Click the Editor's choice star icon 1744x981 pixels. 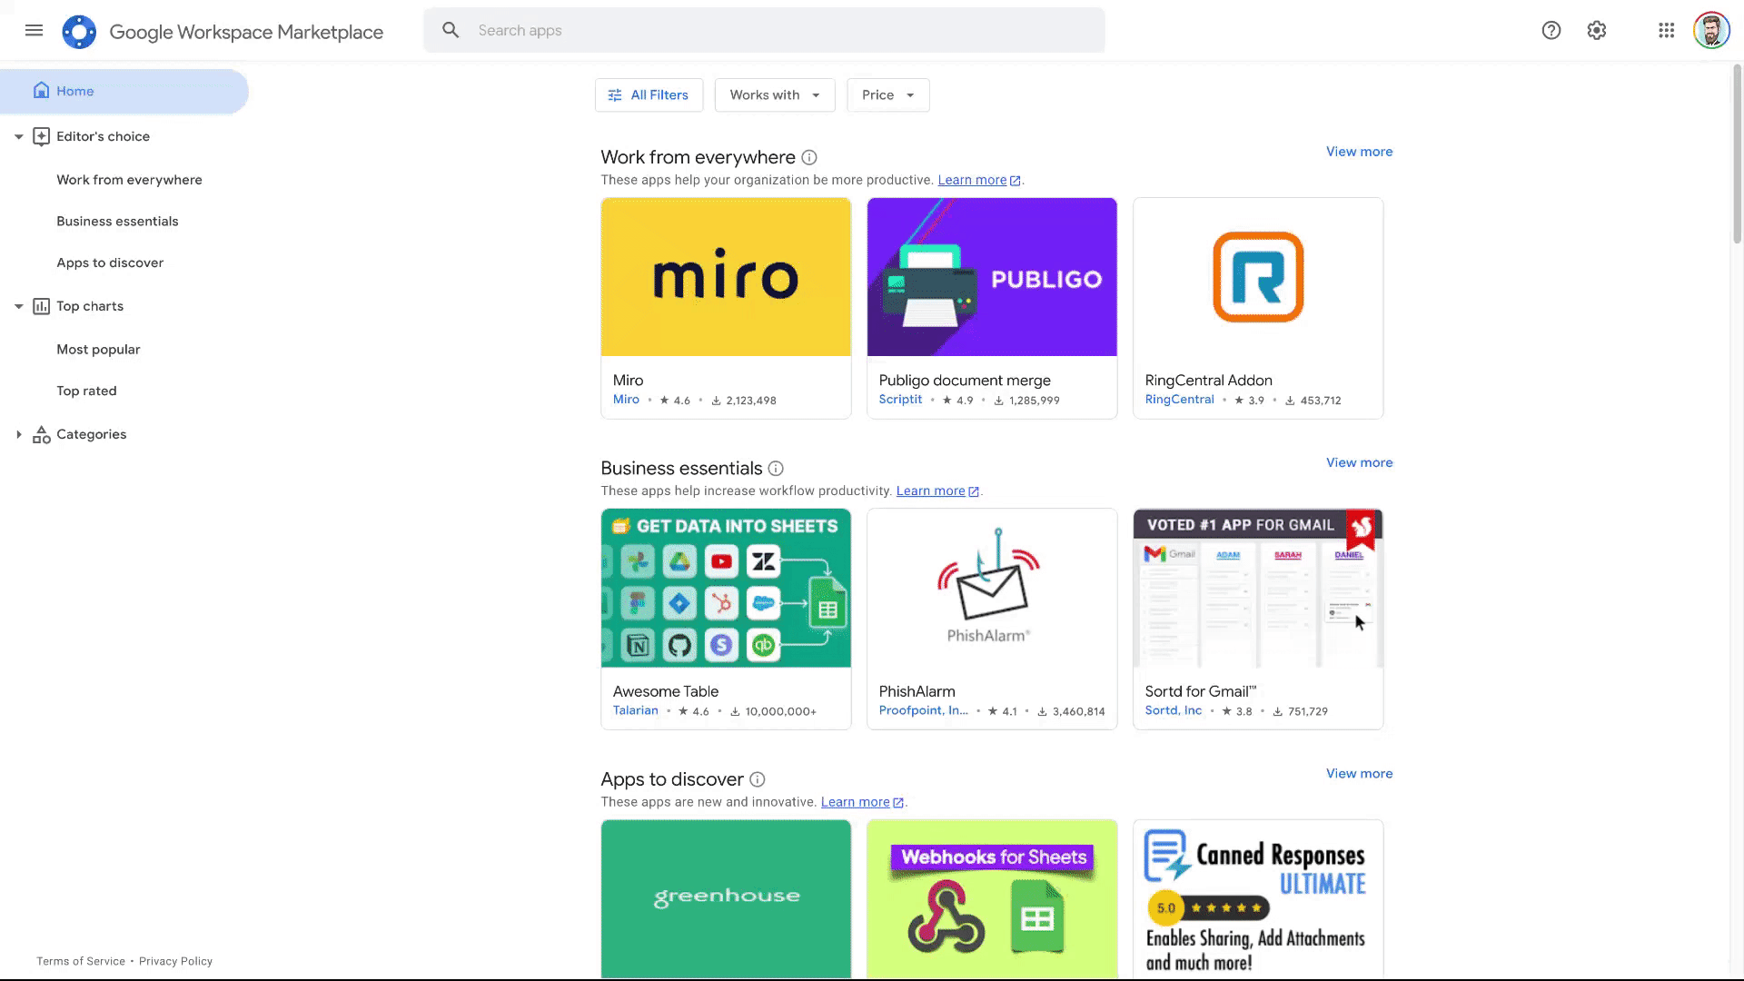[x=41, y=136]
